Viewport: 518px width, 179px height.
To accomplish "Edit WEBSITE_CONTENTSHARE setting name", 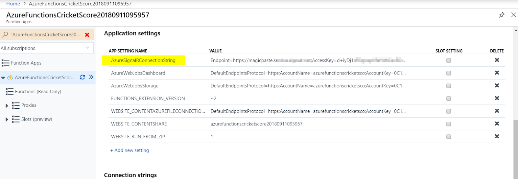I will click(139, 124).
